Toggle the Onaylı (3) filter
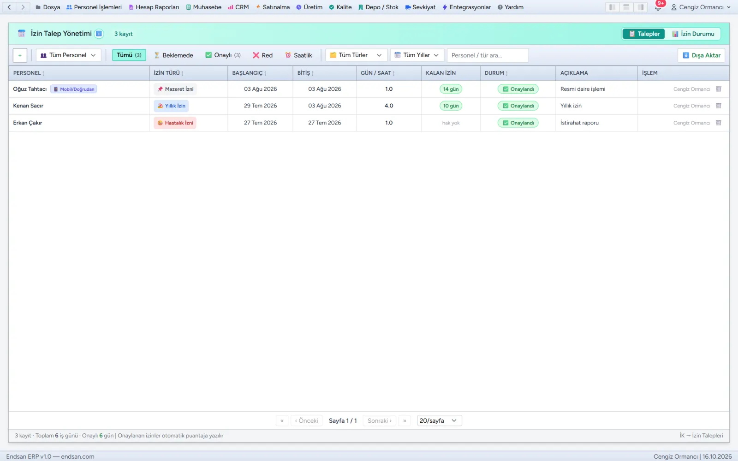The image size is (738, 461). (x=223, y=55)
